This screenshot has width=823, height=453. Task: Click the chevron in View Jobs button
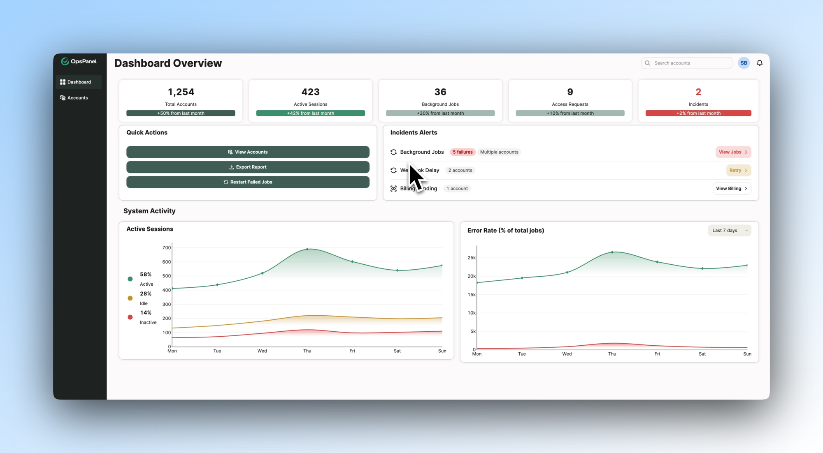(746, 152)
